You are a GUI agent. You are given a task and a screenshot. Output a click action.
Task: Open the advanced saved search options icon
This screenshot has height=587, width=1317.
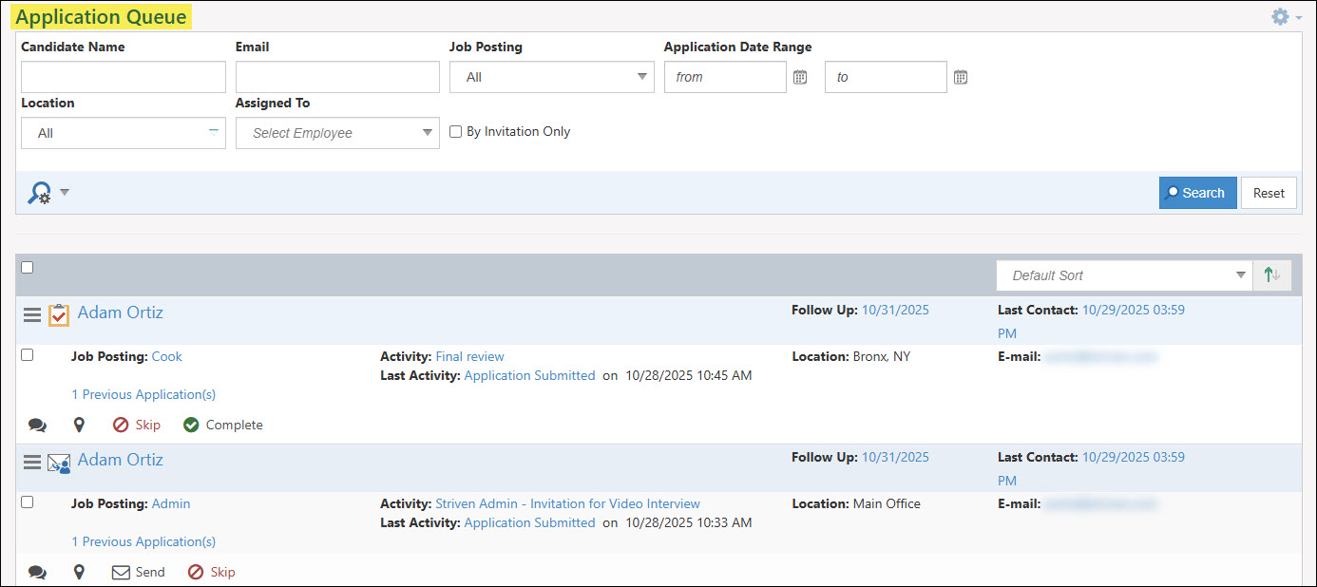40,193
